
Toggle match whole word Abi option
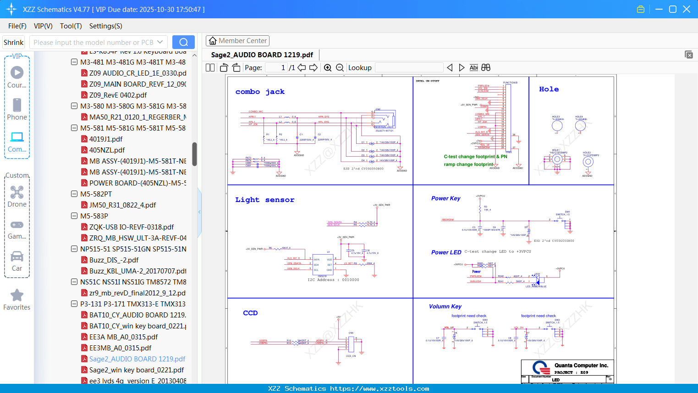coord(473,68)
